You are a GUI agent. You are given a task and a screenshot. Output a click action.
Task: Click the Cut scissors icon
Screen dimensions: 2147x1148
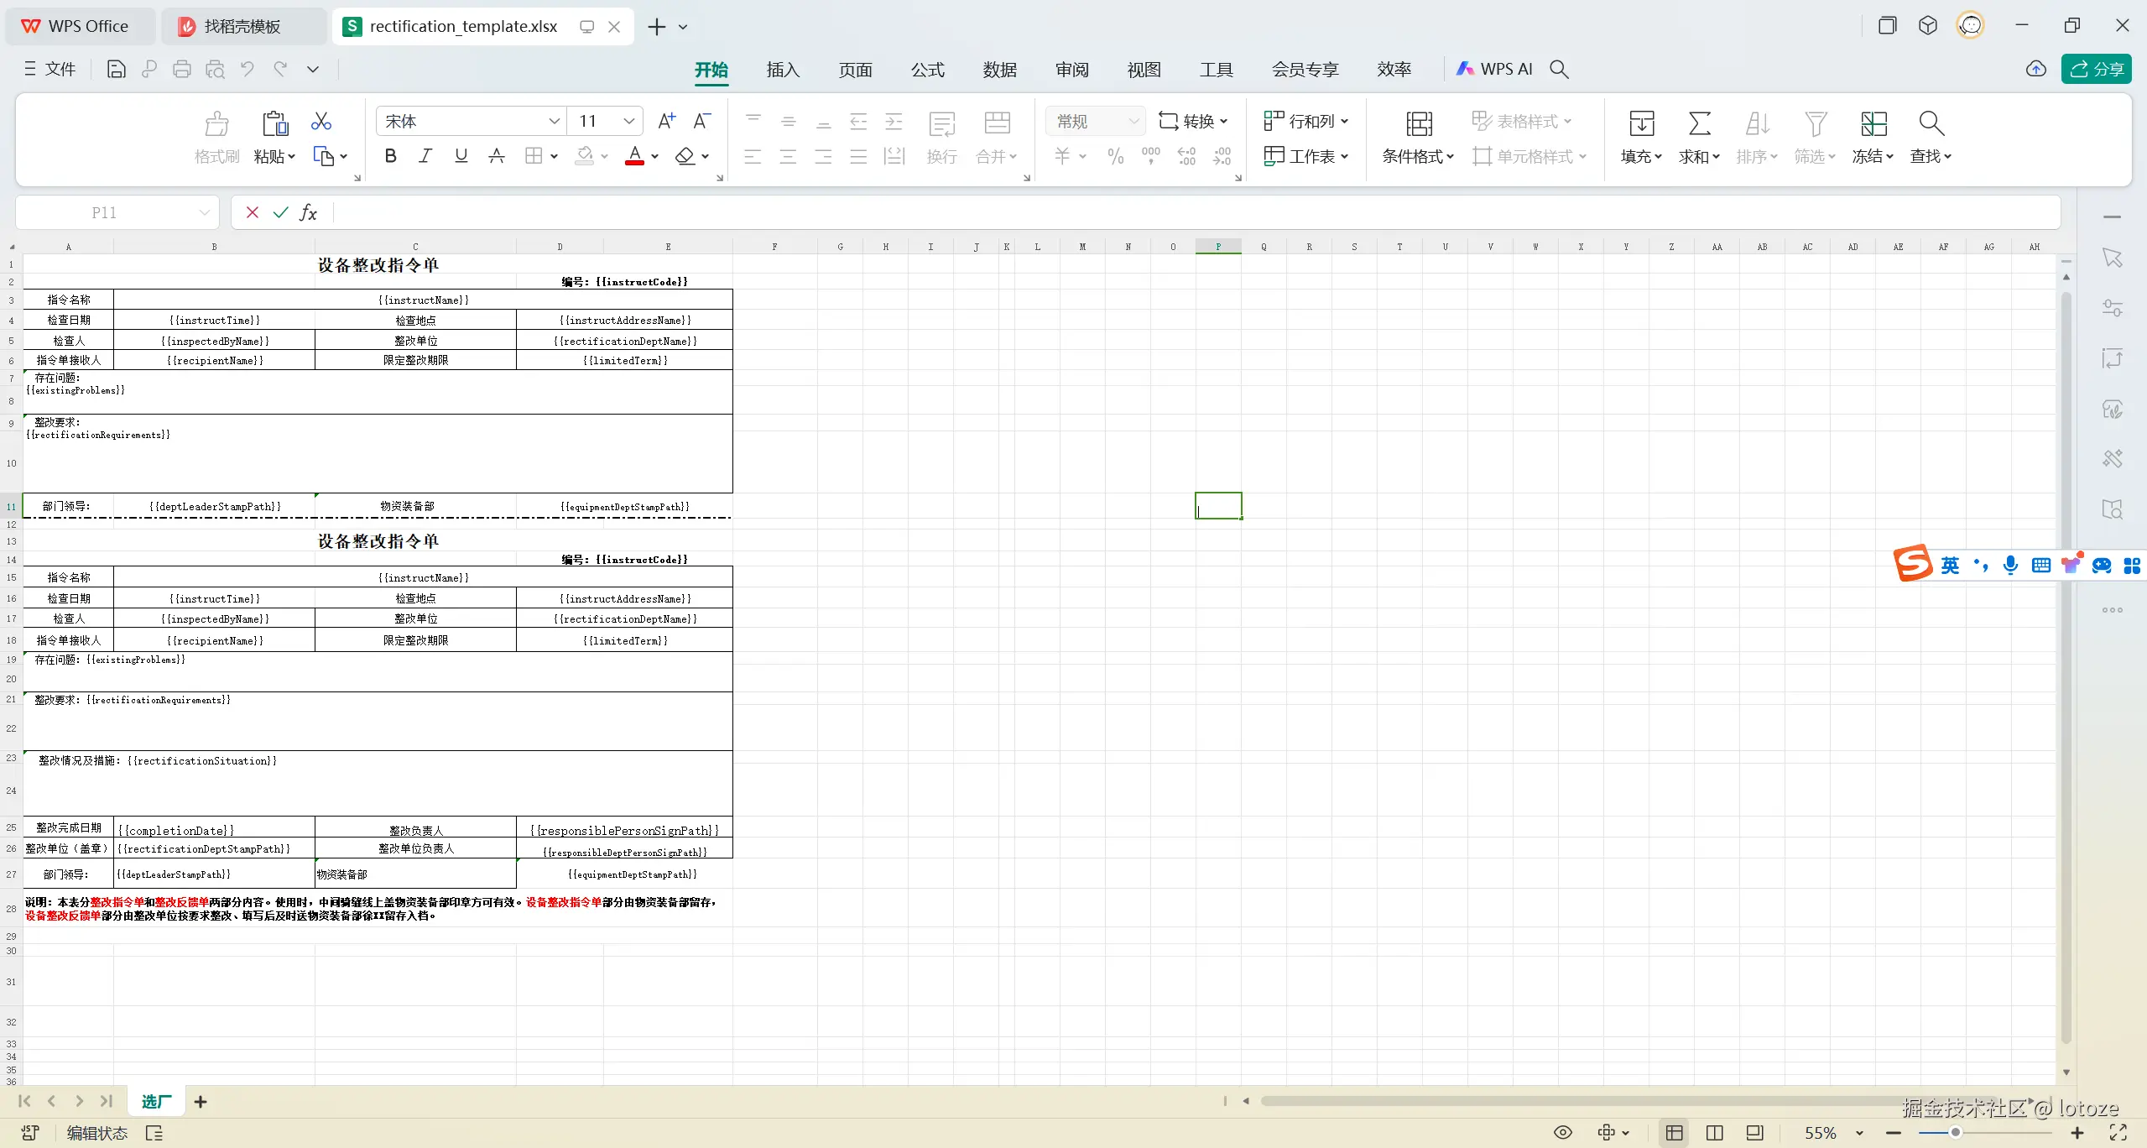point(321,122)
